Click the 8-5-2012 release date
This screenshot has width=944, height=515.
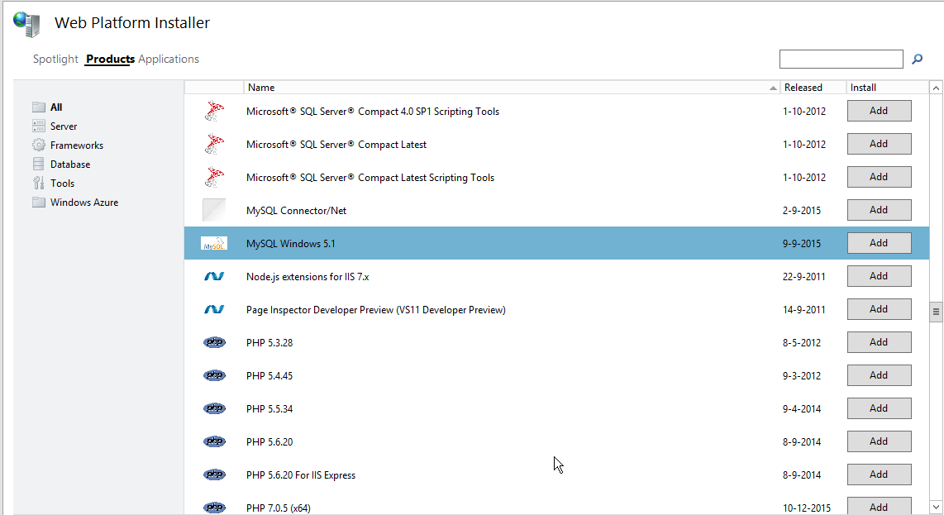tap(802, 343)
